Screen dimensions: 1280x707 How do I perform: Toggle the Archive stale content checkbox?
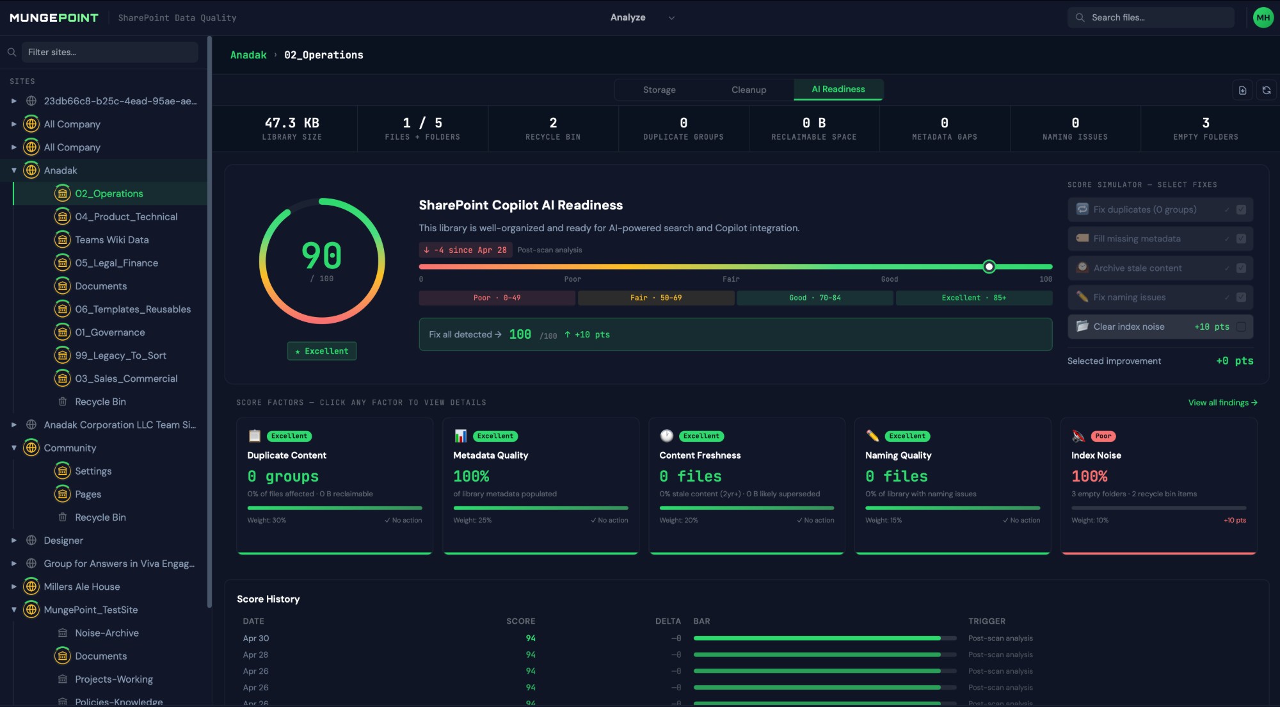pyautogui.click(x=1241, y=268)
